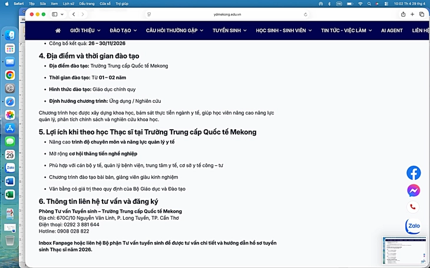Expand TIN TỨC - VIỆC LÀM dropdown
Screen dimensions: 430x268
(x=346, y=31)
